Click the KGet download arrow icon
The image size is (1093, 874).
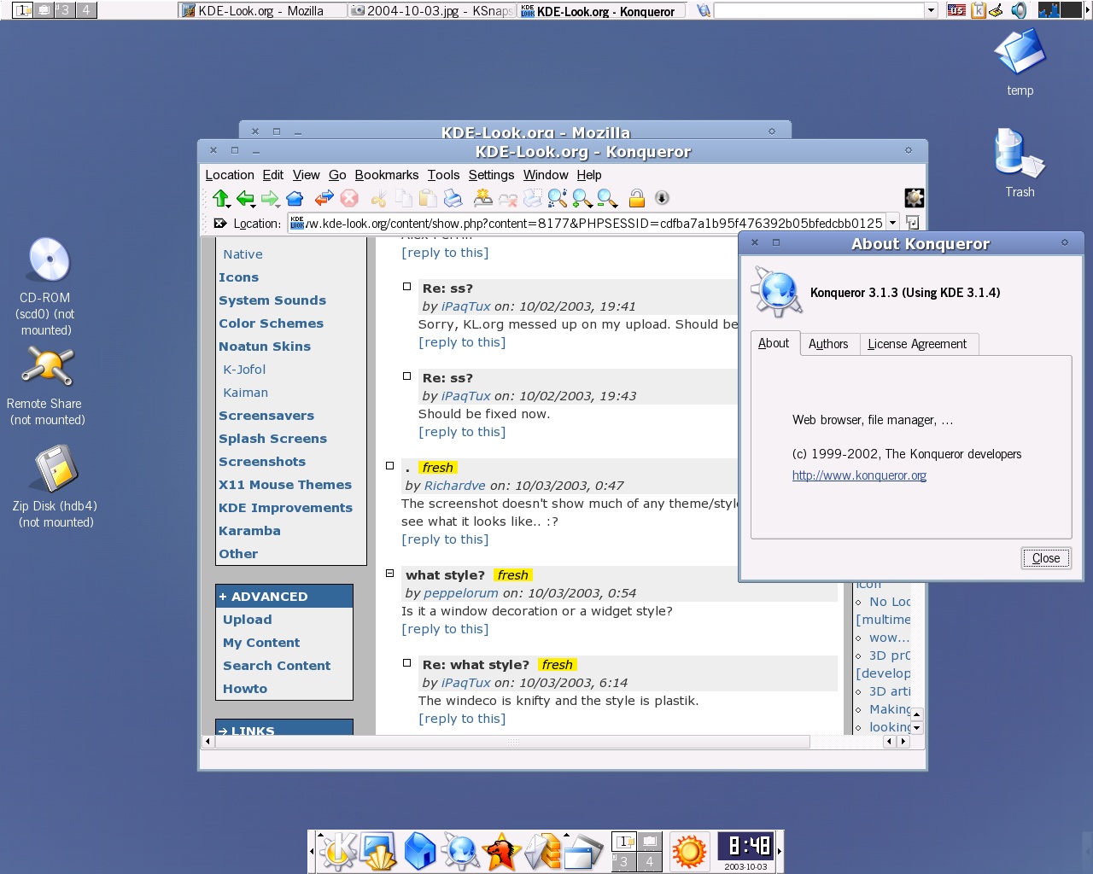click(662, 198)
